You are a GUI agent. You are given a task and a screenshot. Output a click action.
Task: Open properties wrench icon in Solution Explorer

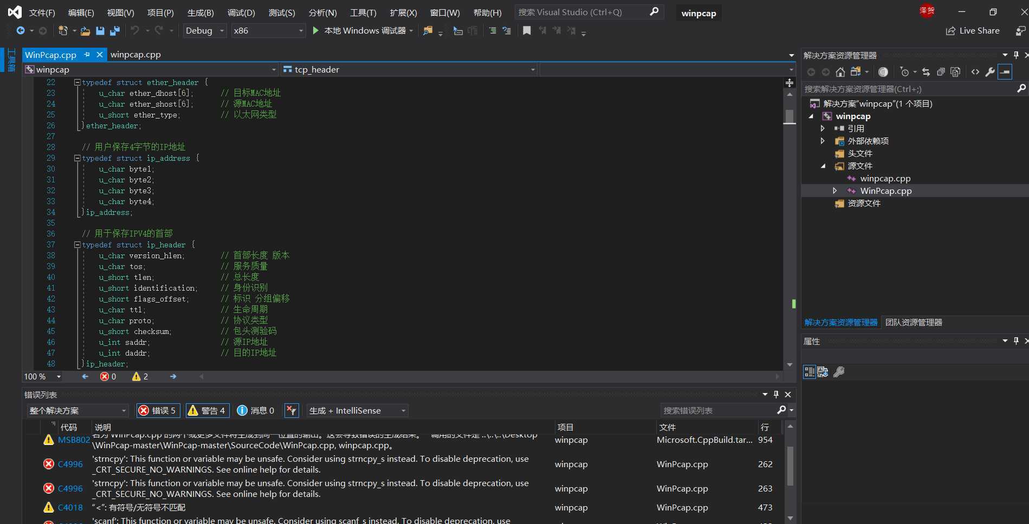[990, 72]
